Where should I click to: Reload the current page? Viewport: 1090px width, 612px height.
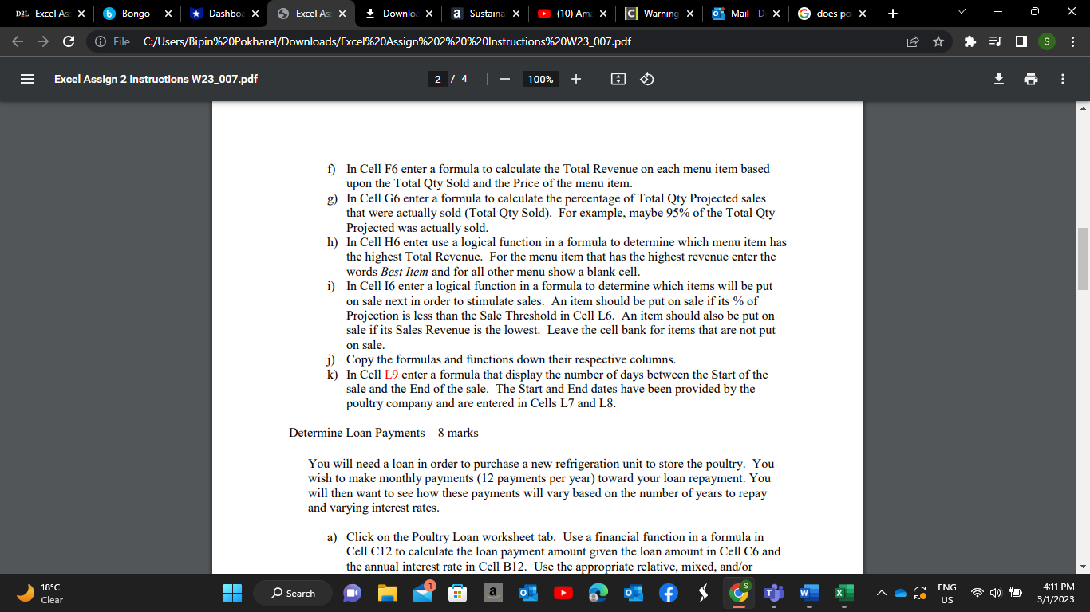coord(69,41)
